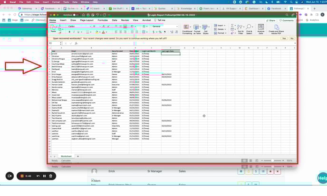Open the macOS Format menu
Screen dimensions: 327x196
pyautogui.click(x=56, y=2)
